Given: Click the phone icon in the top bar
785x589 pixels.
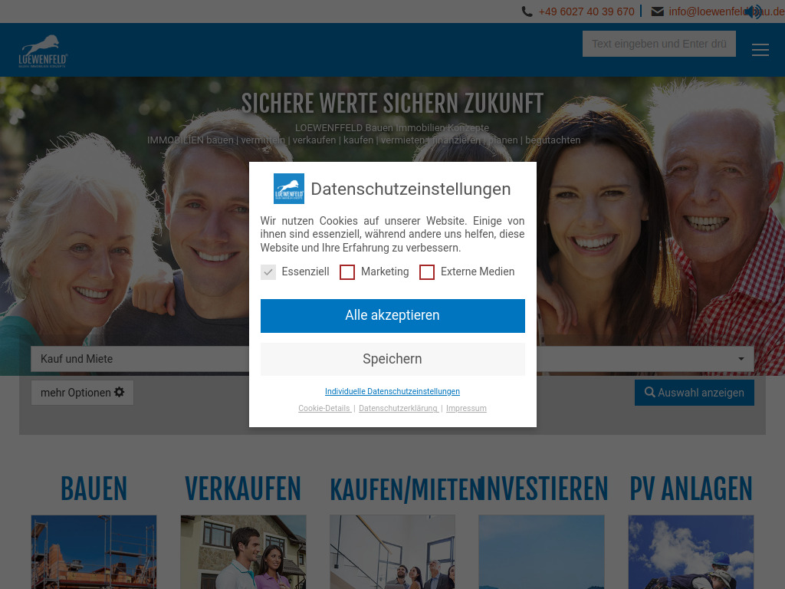Looking at the screenshot, I should 527,12.
